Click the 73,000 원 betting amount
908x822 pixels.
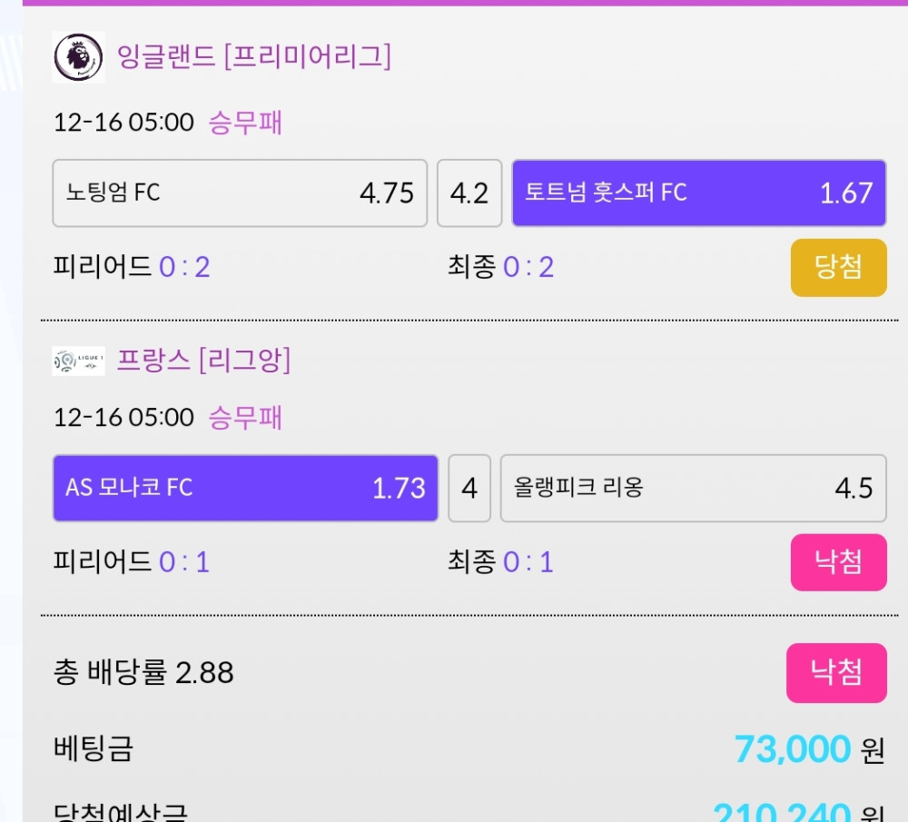click(808, 750)
